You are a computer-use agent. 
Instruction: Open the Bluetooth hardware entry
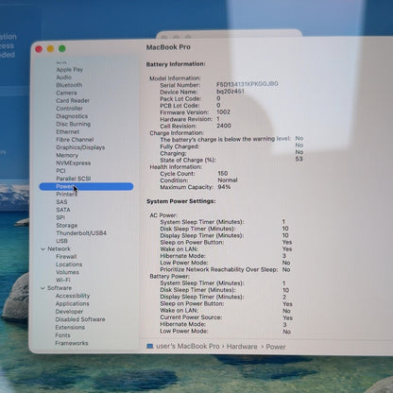[69, 85]
